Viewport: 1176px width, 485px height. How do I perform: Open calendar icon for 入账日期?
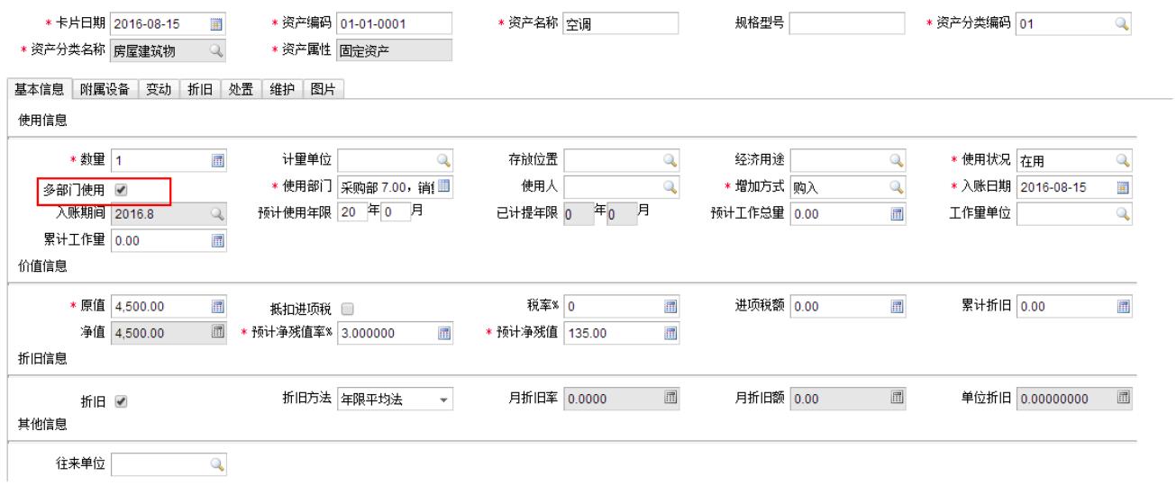click(x=1122, y=186)
